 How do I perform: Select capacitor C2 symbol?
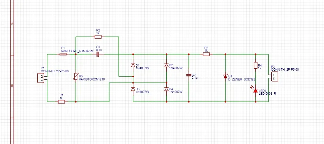tap(188, 75)
